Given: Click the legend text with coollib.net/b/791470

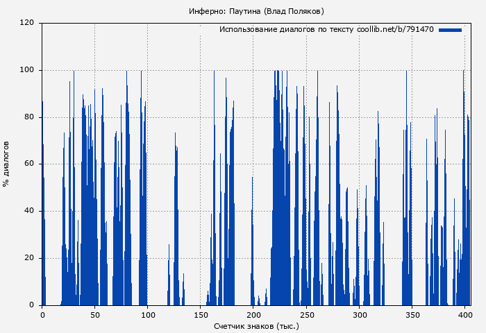Looking at the screenshot, I should [x=326, y=30].
